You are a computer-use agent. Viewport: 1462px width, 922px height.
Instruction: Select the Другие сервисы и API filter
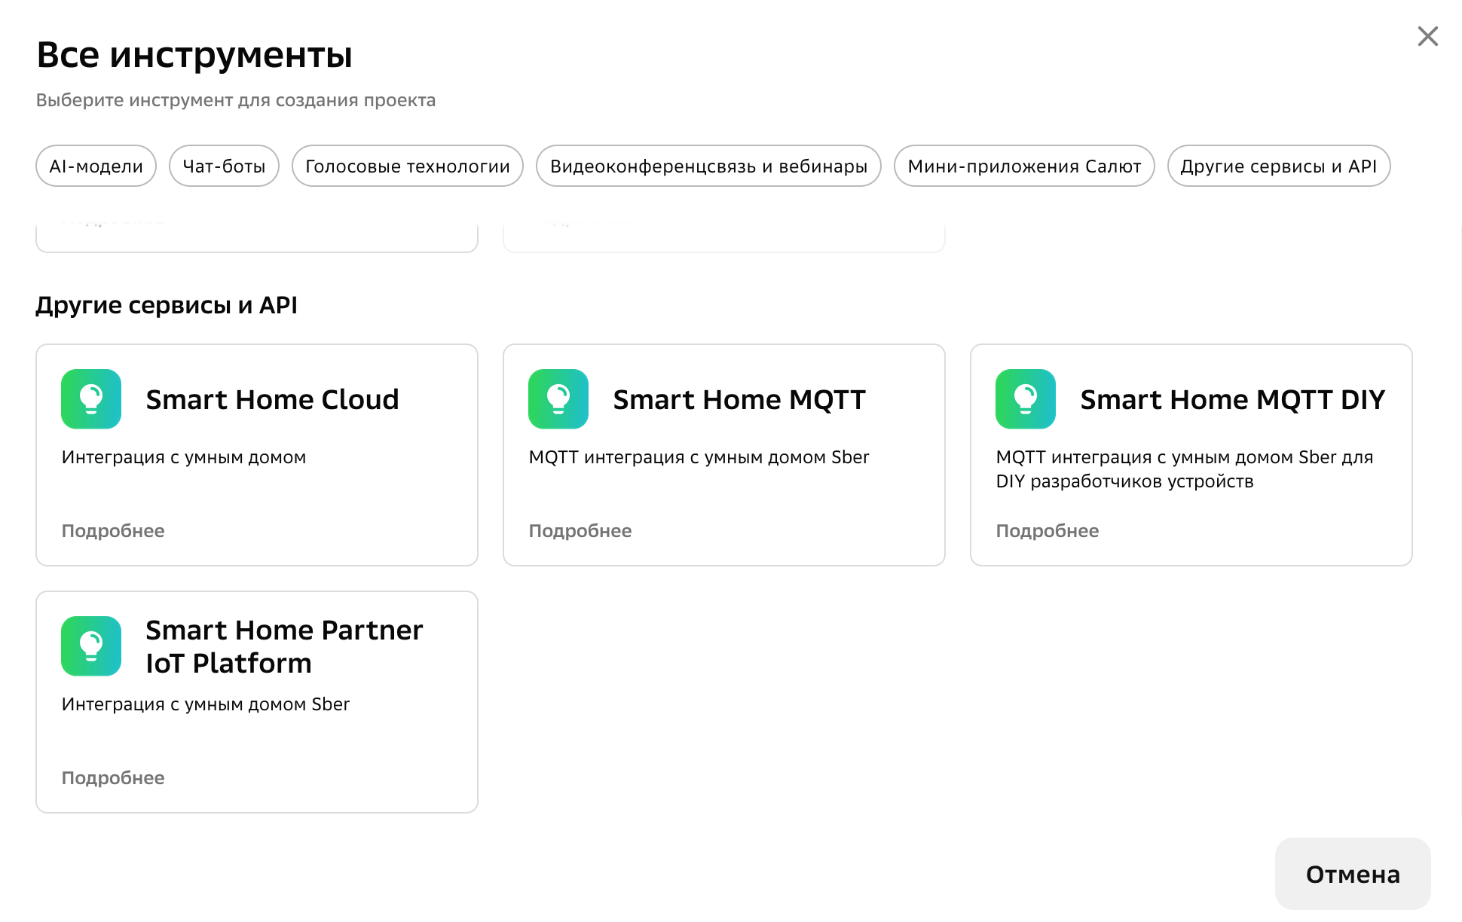[1278, 166]
